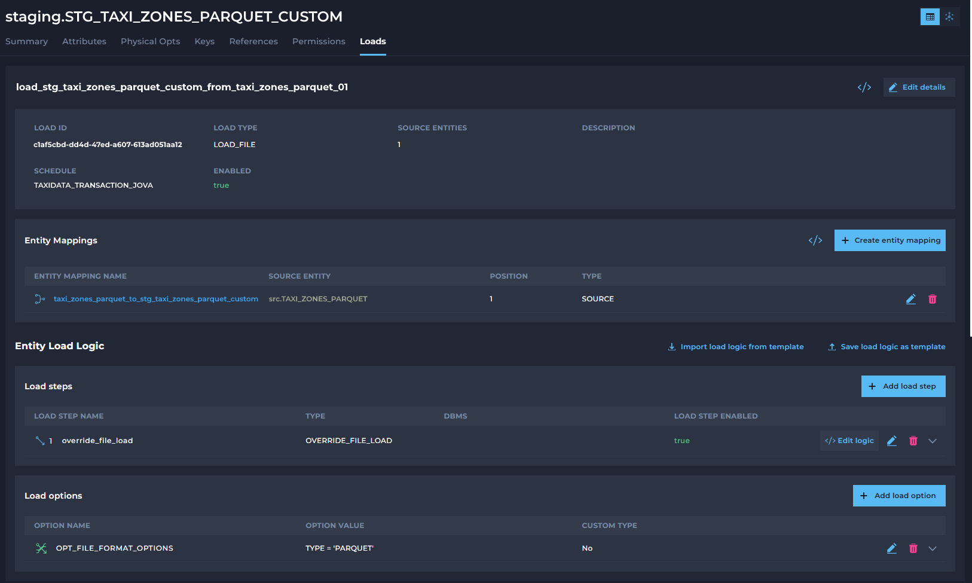
Task: Open the References tab
Action: (253, 41)
